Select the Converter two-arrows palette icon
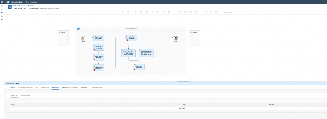This screenshot has height=119, width=327. coord(174,12)
